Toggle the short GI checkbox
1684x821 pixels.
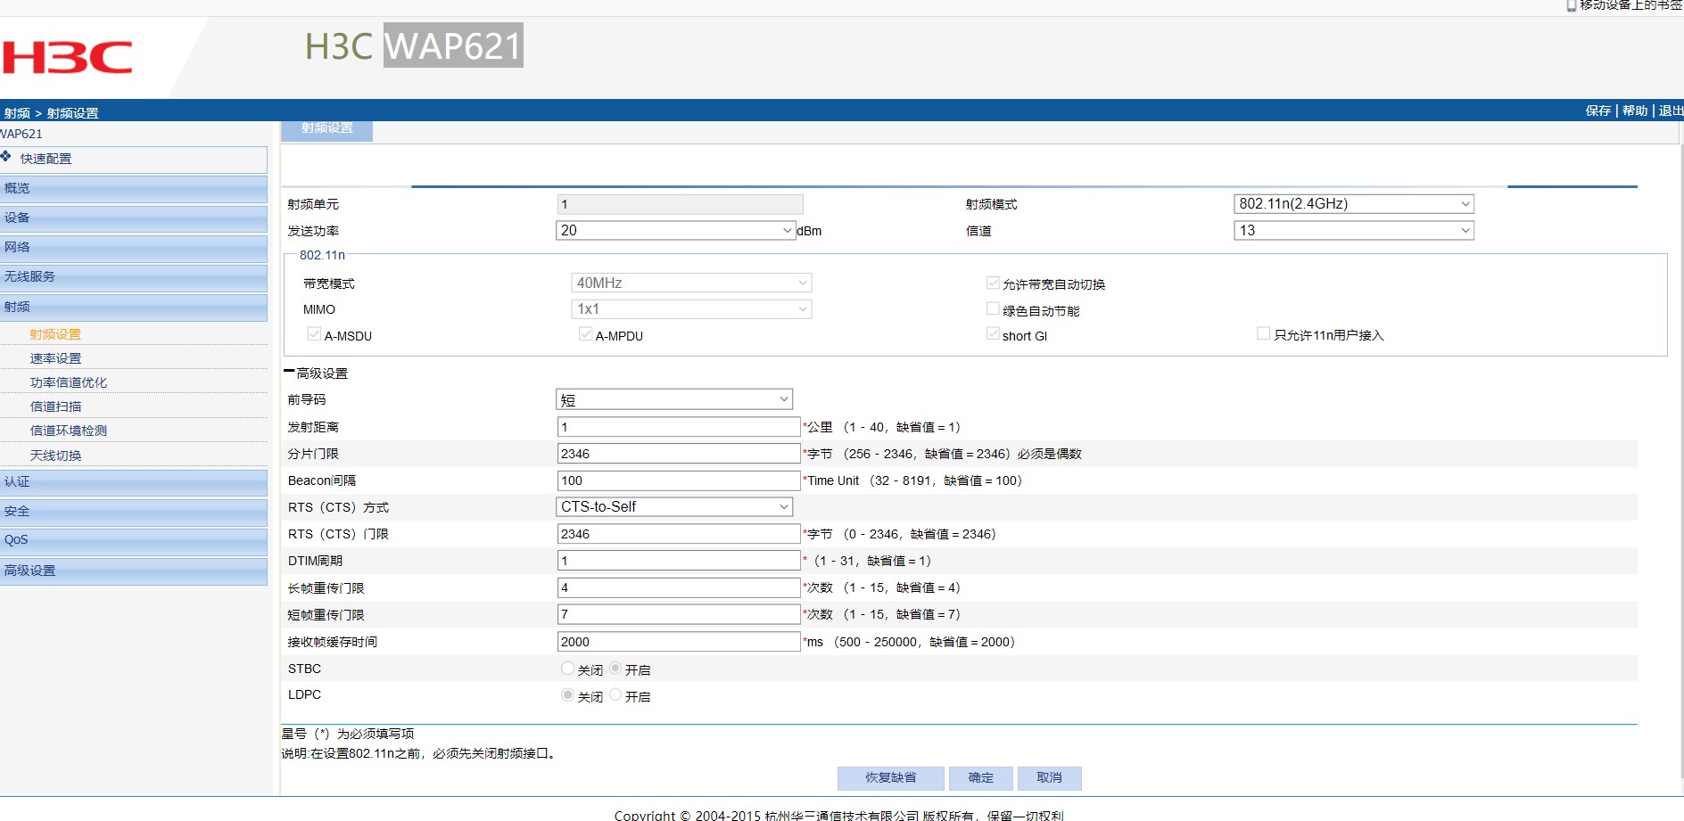click(x=993, y=334)
